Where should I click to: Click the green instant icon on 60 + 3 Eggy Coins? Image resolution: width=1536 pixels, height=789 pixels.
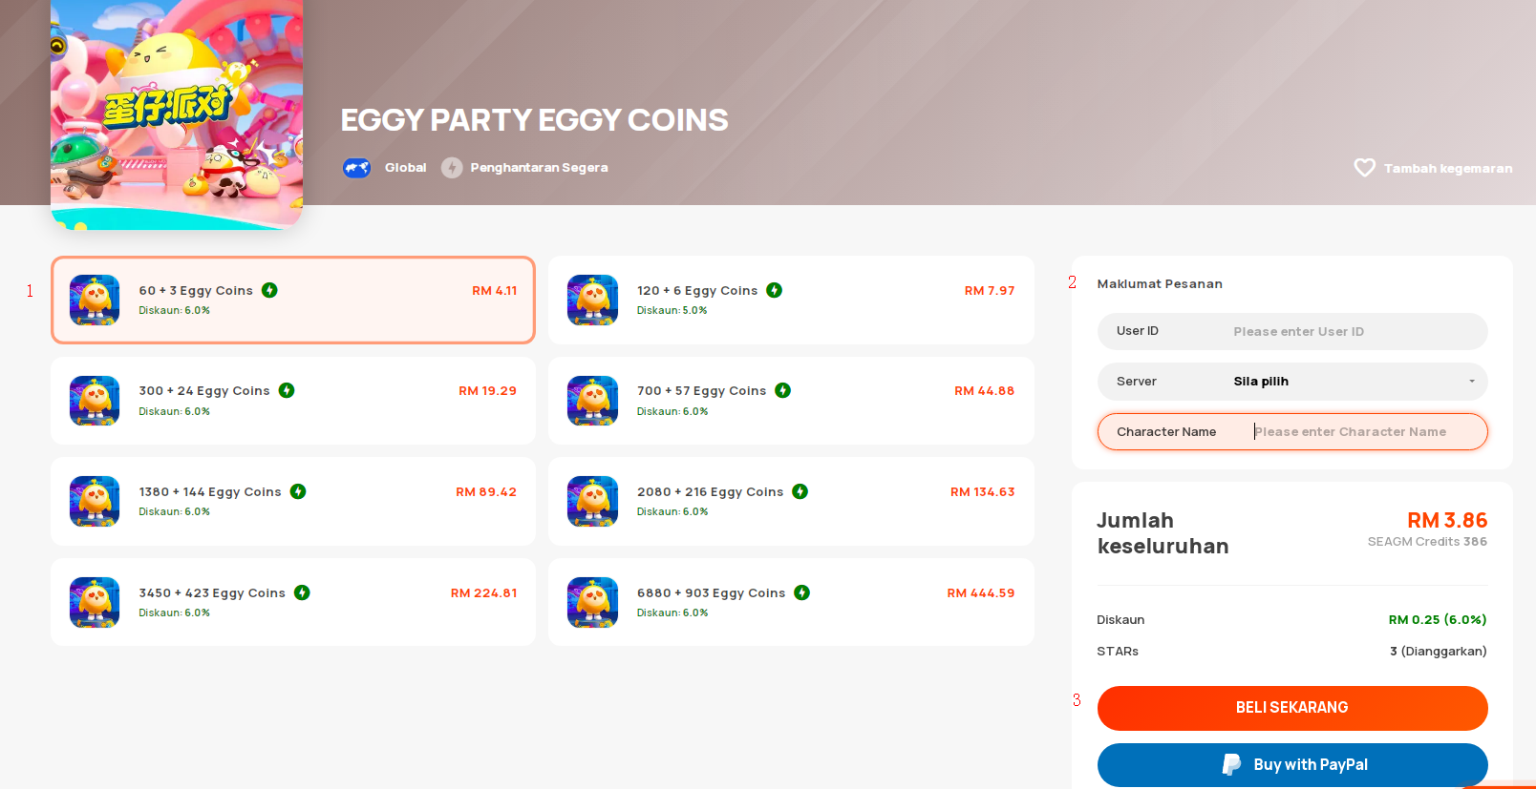(270, 290)
